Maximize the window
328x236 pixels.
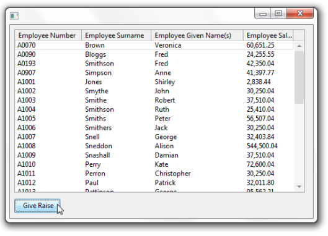click(278, 14)
